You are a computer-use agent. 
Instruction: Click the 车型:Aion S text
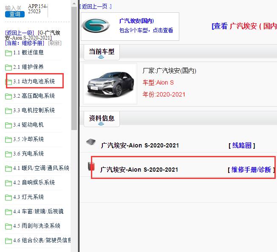point(158,82)
